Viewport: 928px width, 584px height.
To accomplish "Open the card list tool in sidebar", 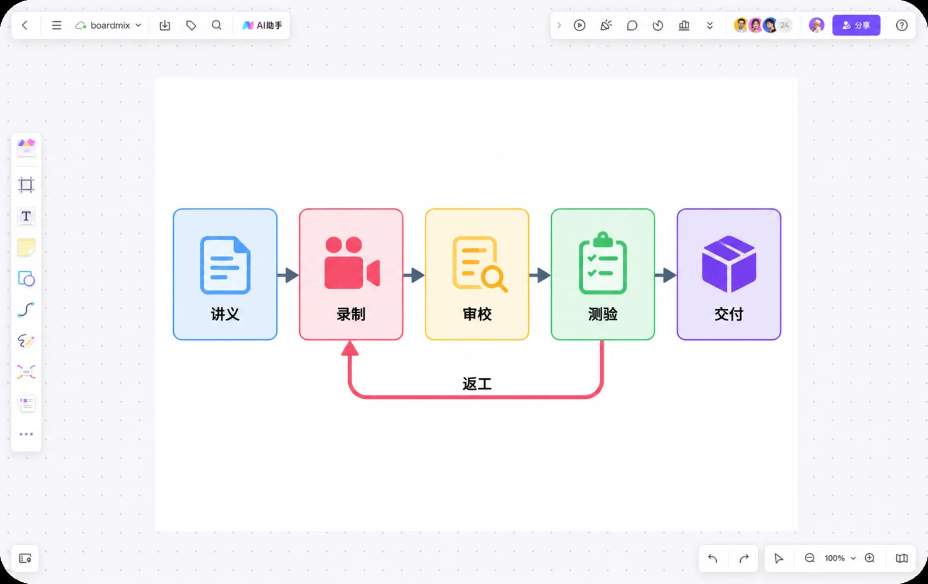I will click(x=26, y=403).
